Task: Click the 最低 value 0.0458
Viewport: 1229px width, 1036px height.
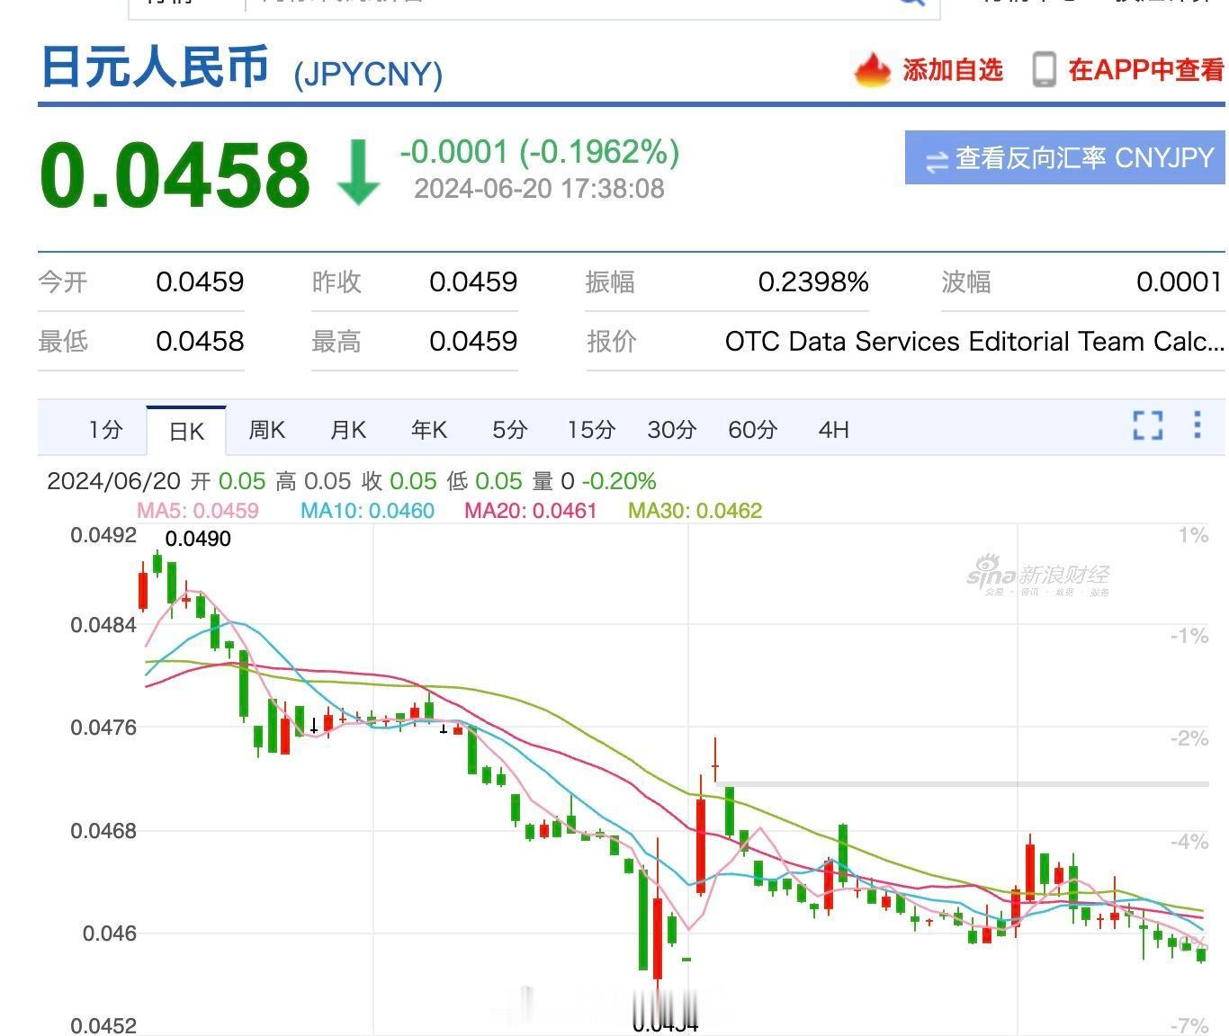Action: click(x=200, y=342)
